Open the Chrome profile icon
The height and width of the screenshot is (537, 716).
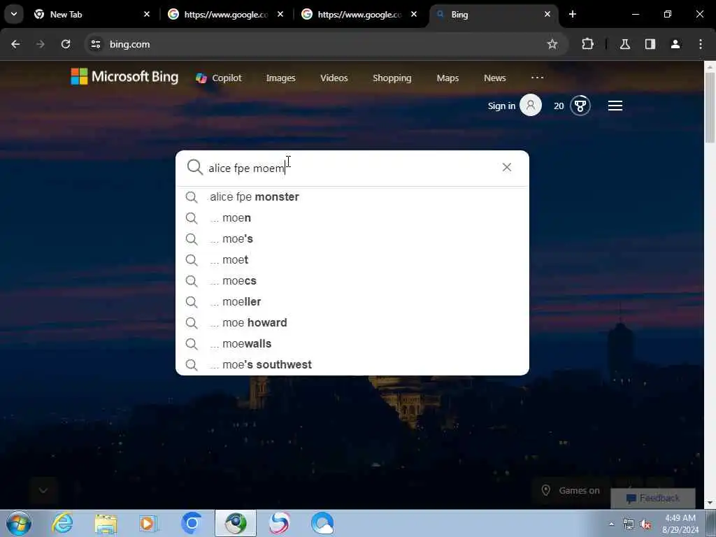(675, 44)
